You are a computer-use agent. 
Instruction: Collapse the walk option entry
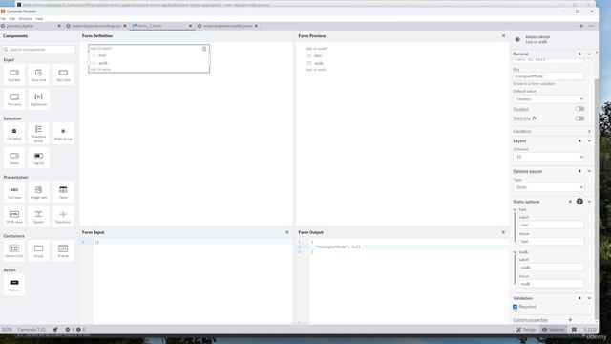(515, 252)
